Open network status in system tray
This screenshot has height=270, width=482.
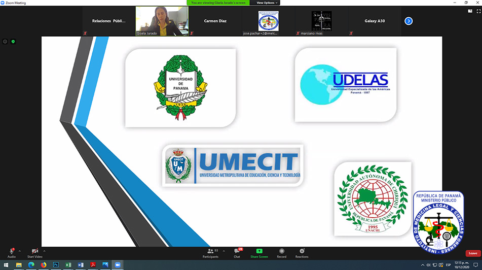[435, 265]
